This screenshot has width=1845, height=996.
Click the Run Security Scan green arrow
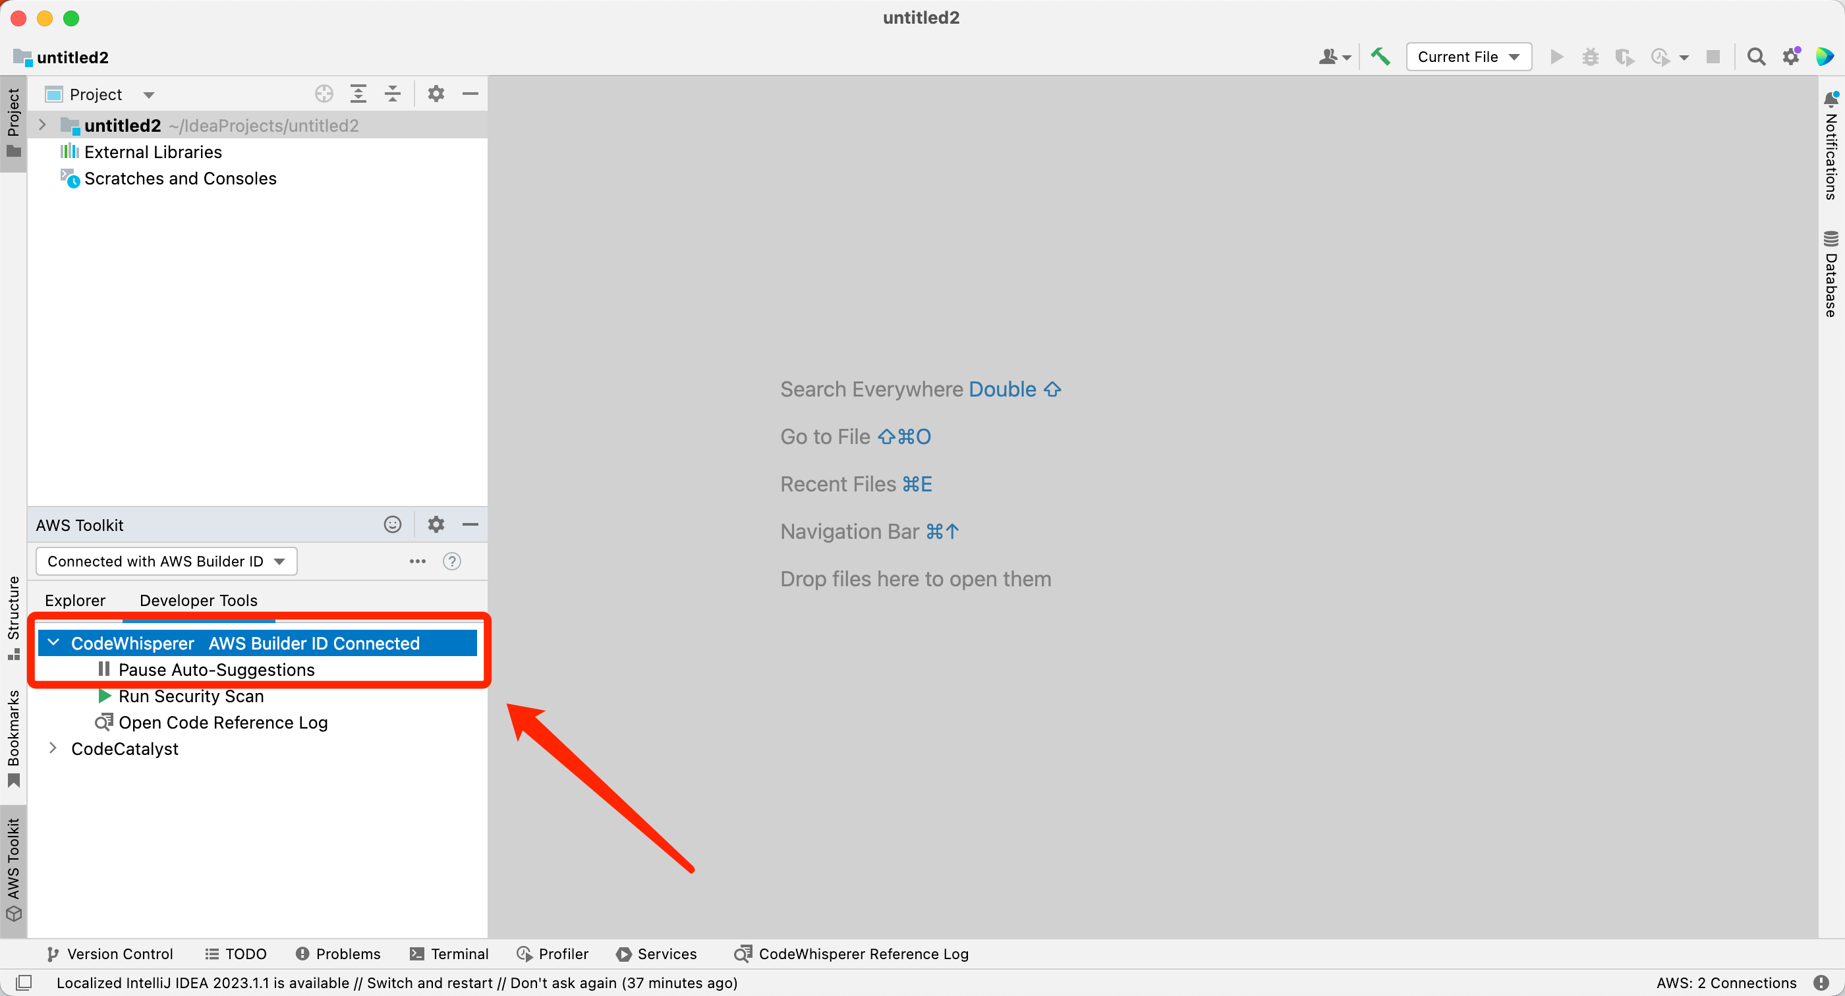coord(105,696)
